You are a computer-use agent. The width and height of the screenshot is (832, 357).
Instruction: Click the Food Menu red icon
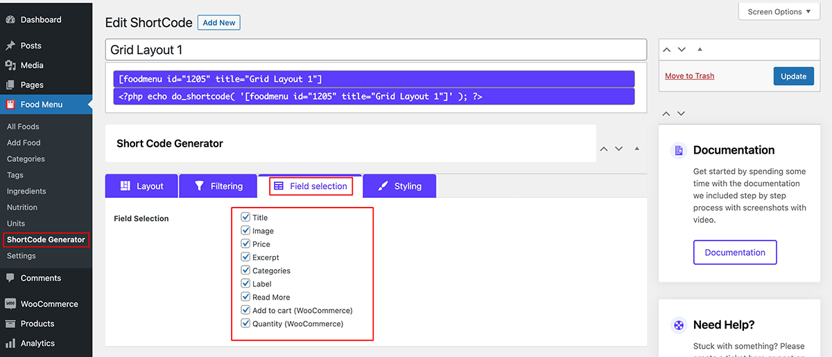pos(10,104)
